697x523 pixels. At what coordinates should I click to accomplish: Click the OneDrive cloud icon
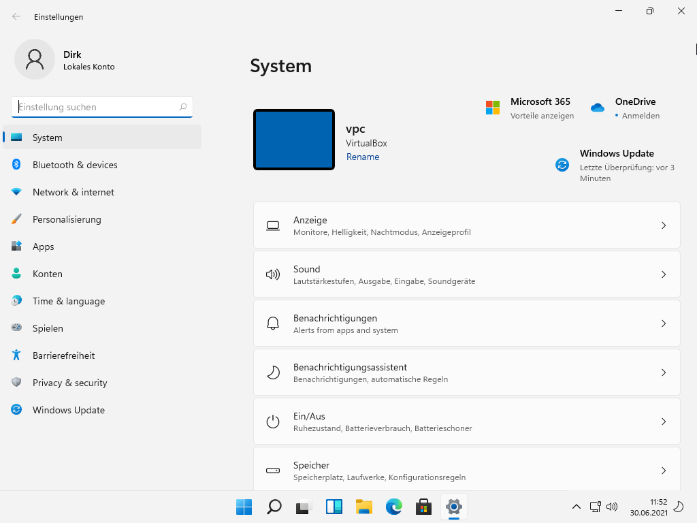pos(598,108)
